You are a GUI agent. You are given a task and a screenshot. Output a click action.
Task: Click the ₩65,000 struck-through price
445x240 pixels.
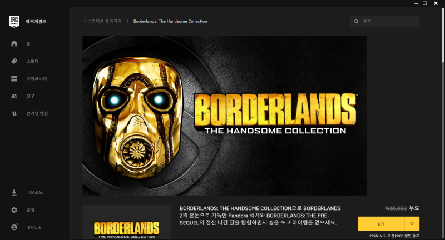tap(396, 208)
